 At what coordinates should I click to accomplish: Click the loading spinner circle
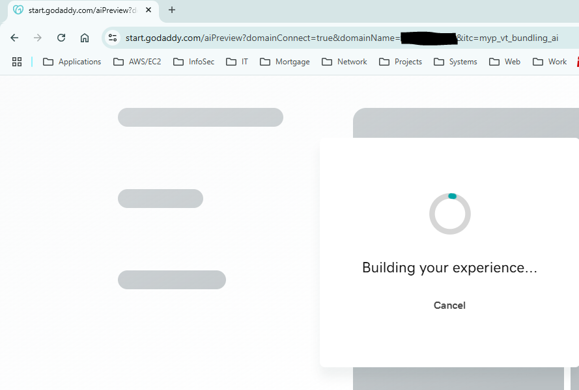450,213
